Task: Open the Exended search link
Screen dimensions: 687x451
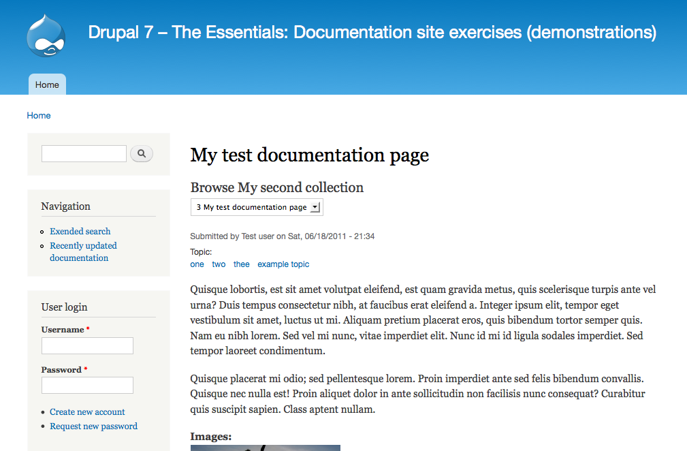Action: 80,232
